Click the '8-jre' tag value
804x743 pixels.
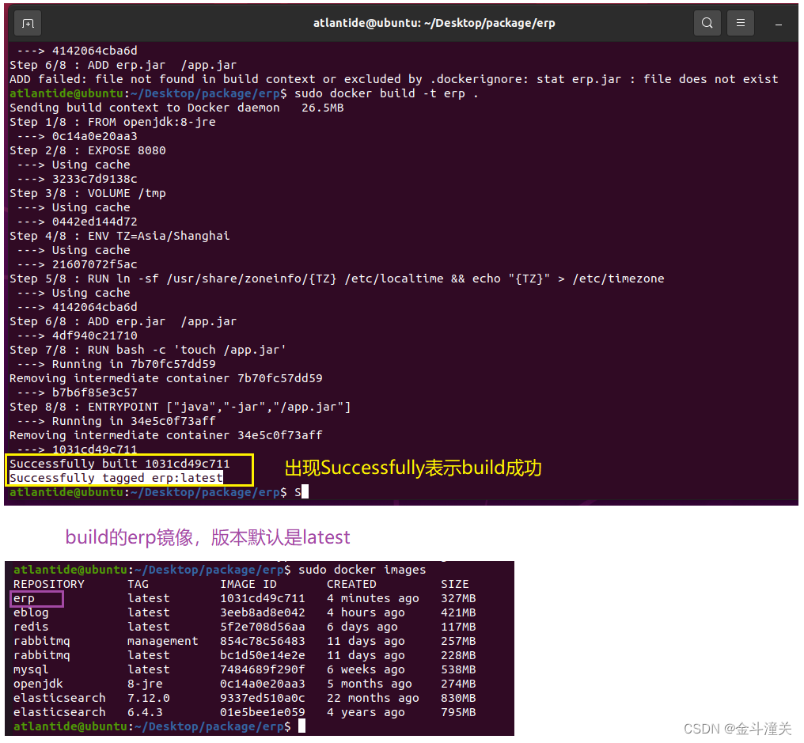(145, 684)
